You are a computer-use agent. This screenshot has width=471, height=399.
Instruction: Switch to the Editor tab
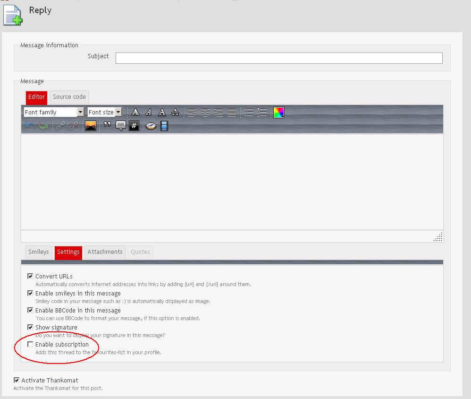pyautogui.click(x=36, y=97)
